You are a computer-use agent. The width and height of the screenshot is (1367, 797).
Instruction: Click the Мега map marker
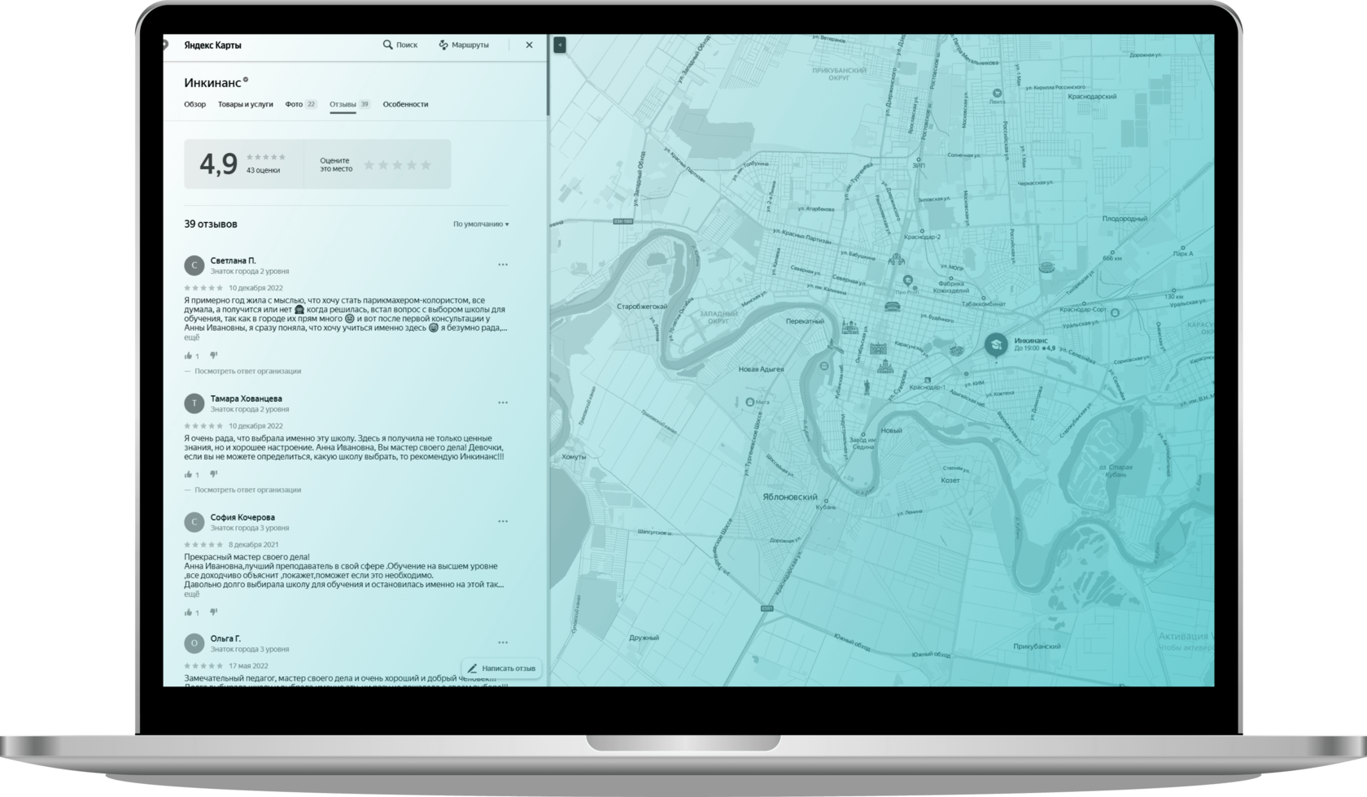[x=749, y=402]
